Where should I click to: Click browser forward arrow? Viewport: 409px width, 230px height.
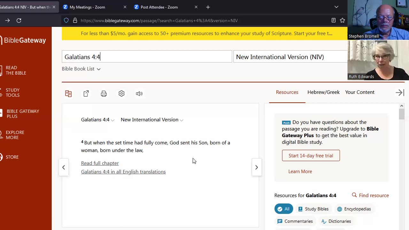[x=7, y=20]
